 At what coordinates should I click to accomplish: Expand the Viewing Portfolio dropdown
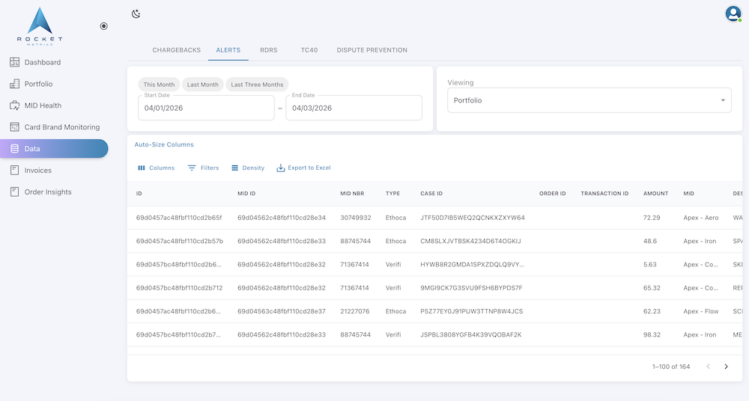(x=589, y=100)
